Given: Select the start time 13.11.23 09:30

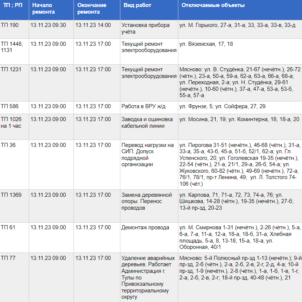Looking at the screenshot, I should tap(51, 29).
